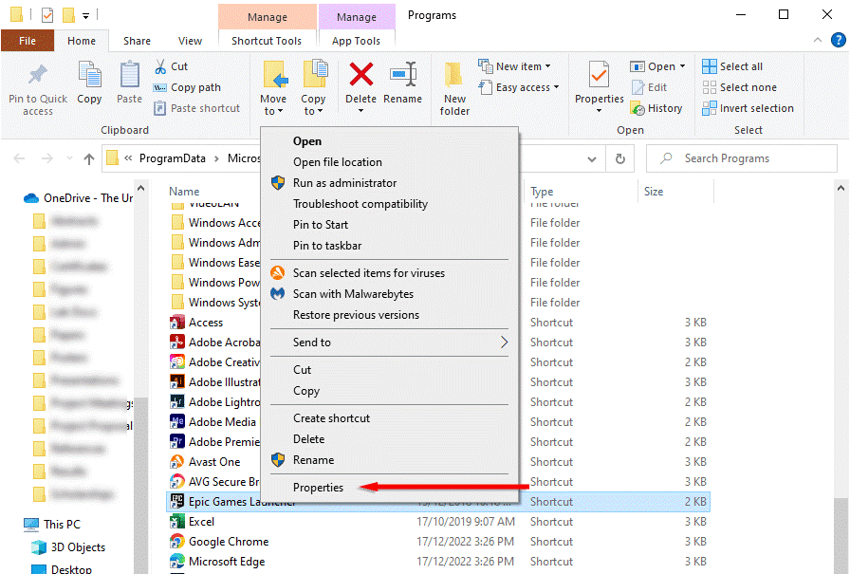This screenshot has width=850, height=574.
Task: Click the Forward navigation arrow
Action: pyautogui.click(x=47, y=158)
